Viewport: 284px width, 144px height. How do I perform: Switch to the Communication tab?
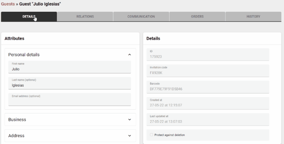click(x=141, y=17)
